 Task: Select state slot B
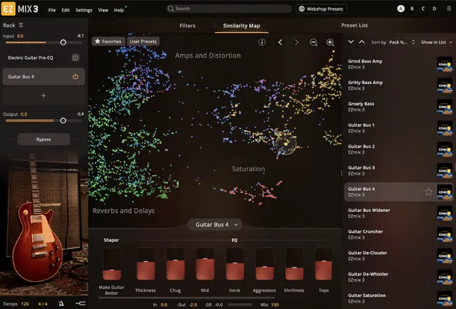412,8
